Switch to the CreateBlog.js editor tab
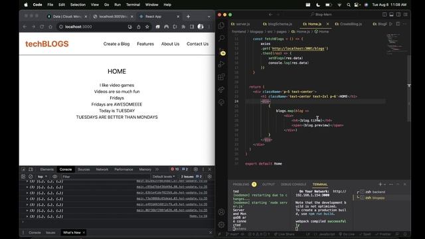This screenshot has width=425, height=239. click(348, 24)
